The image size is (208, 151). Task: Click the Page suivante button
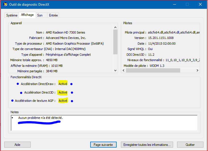[103, 145]
